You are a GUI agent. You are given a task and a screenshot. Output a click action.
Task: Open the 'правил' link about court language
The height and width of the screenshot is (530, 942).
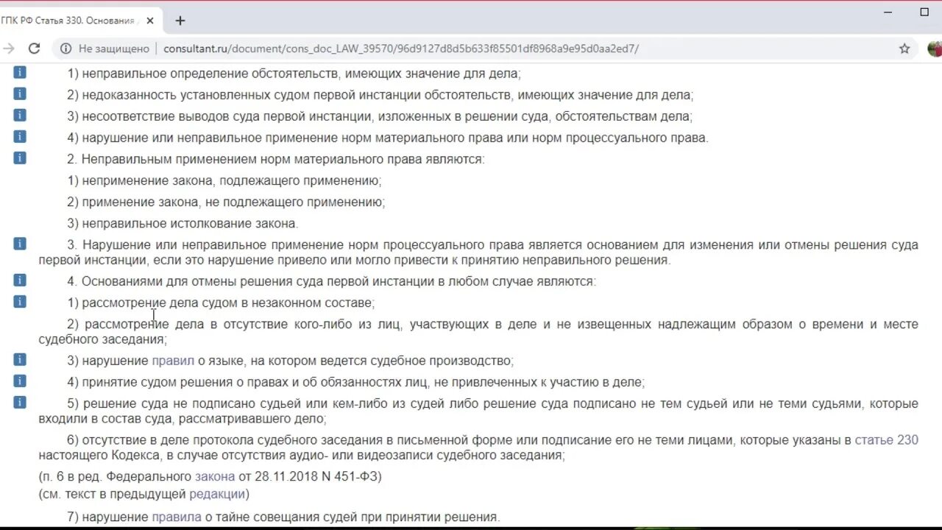[173, 361]
